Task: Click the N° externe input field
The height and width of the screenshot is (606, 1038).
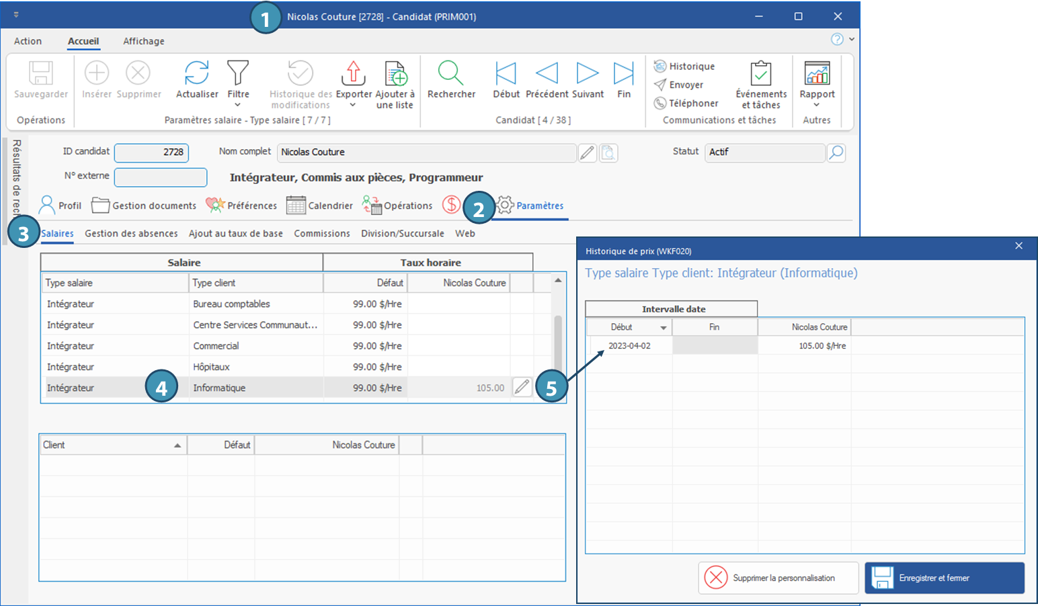Action: point(161,177)
